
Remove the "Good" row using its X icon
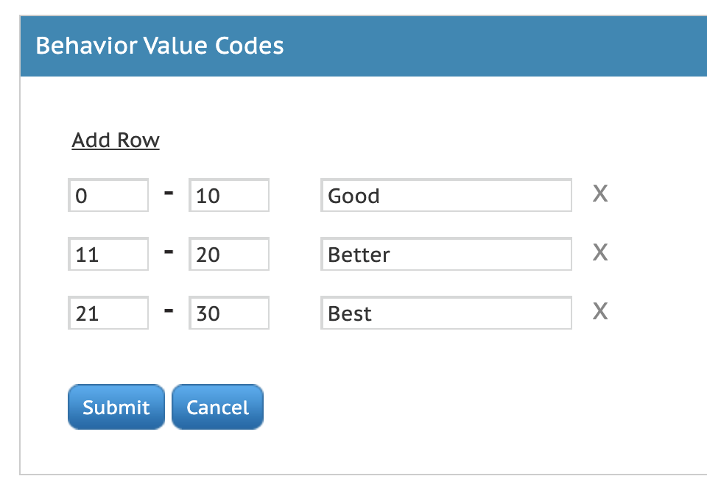coord(600,193)
